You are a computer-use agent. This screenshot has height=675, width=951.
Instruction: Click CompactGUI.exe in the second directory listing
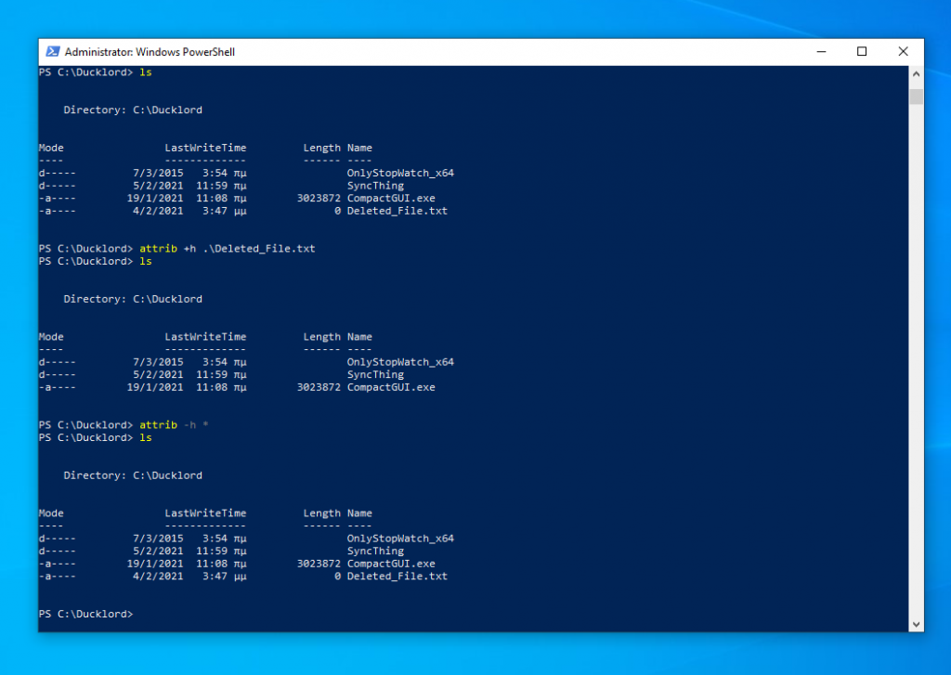(x=390, y=387)
